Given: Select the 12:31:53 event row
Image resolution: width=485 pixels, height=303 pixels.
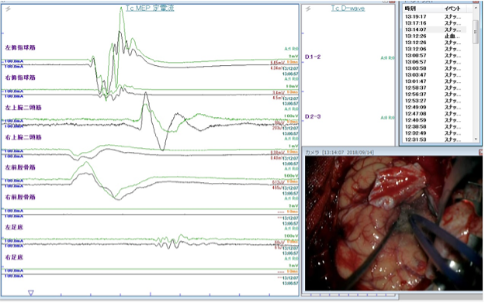Looking at the screenshot, I should pos(435,139).
